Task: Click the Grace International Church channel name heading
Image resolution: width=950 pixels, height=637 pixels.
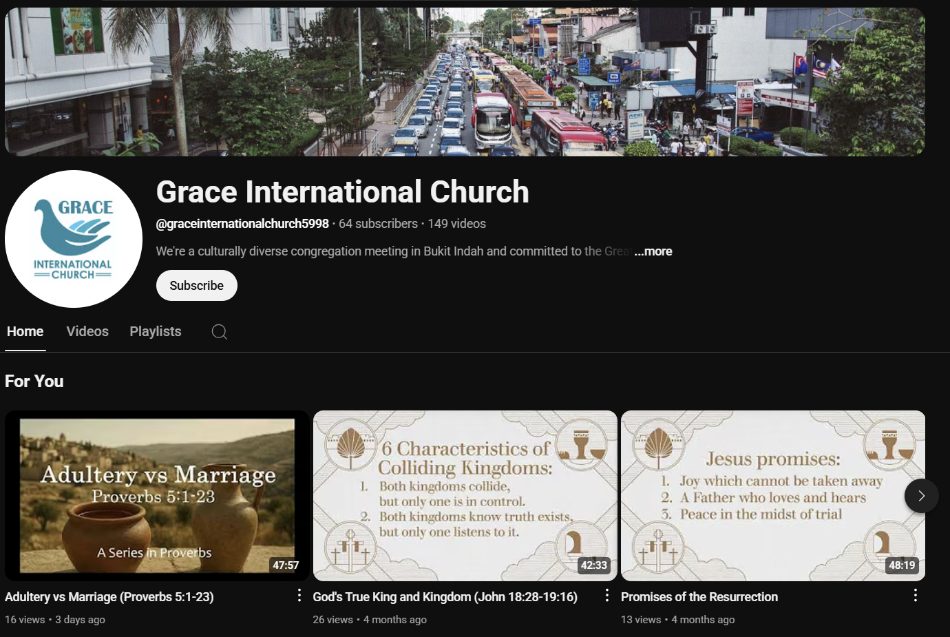Action: 342,192
